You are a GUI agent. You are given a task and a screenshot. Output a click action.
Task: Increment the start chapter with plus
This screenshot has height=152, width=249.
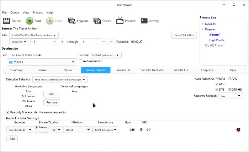(x=63, y=42)
